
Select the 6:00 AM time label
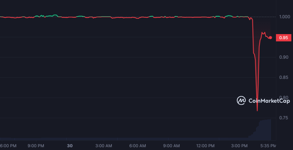[x=137, y=146]
